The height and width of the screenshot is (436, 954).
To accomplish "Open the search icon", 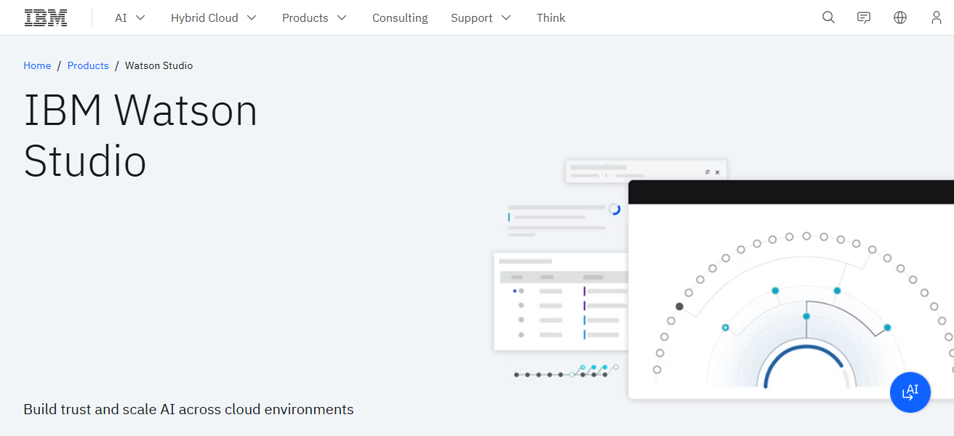I will pos(828,17).
